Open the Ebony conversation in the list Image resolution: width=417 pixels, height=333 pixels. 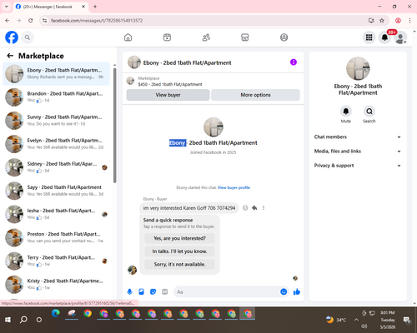[x=56, y=74]
